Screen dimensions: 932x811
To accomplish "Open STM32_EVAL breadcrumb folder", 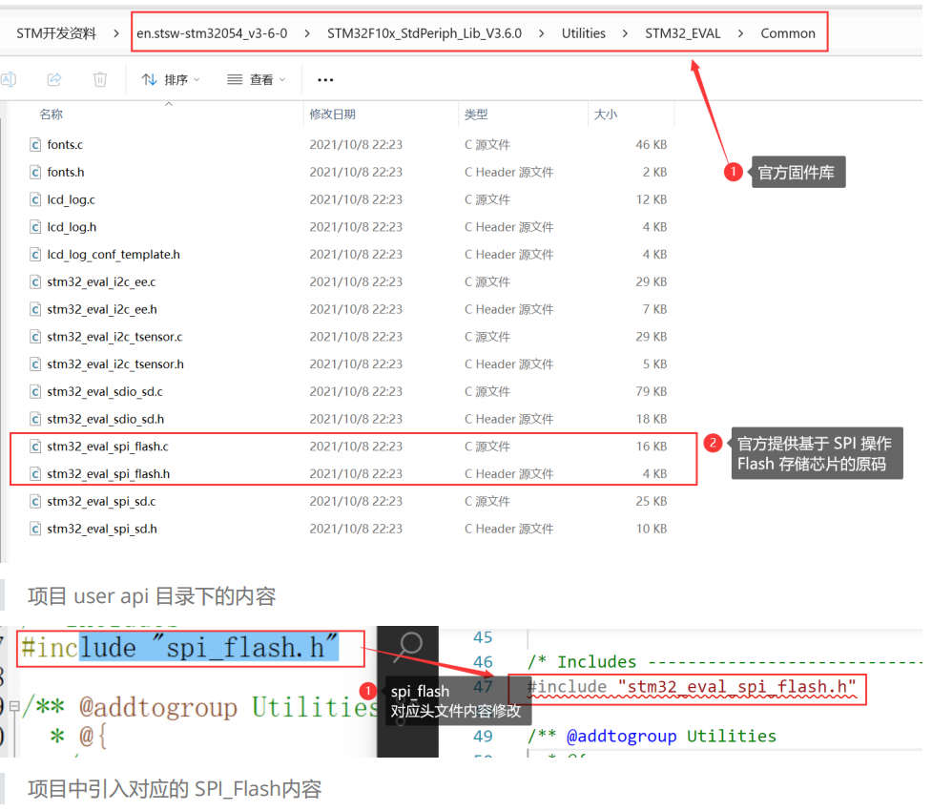I will pos(682,33).
